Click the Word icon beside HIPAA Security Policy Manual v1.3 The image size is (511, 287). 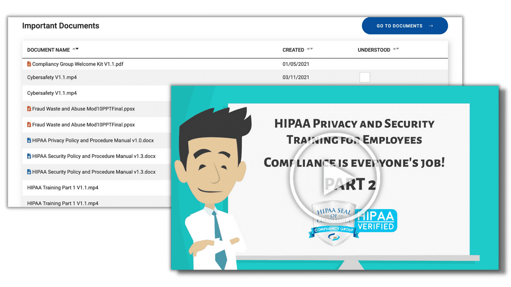coord(28,156)
